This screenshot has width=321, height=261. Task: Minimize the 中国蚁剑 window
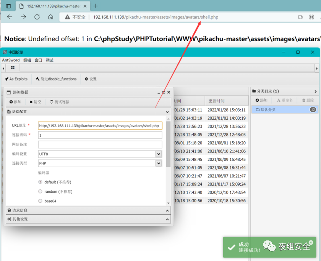point(284,52)
